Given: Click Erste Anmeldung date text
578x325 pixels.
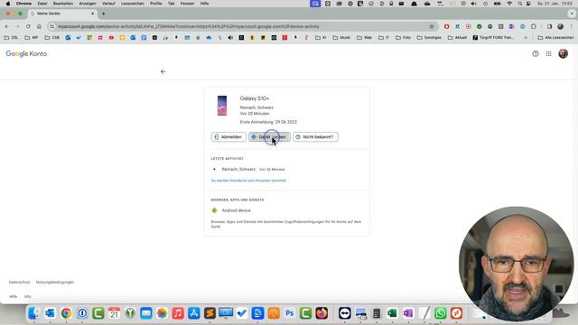Looking at the screenshot, I should [x=268, y=122].
